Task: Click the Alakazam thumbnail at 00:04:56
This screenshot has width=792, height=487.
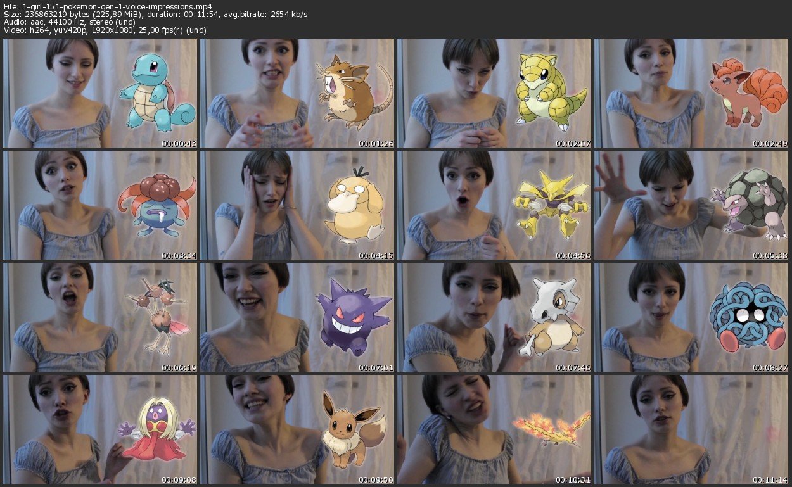Action: (494, 205)
